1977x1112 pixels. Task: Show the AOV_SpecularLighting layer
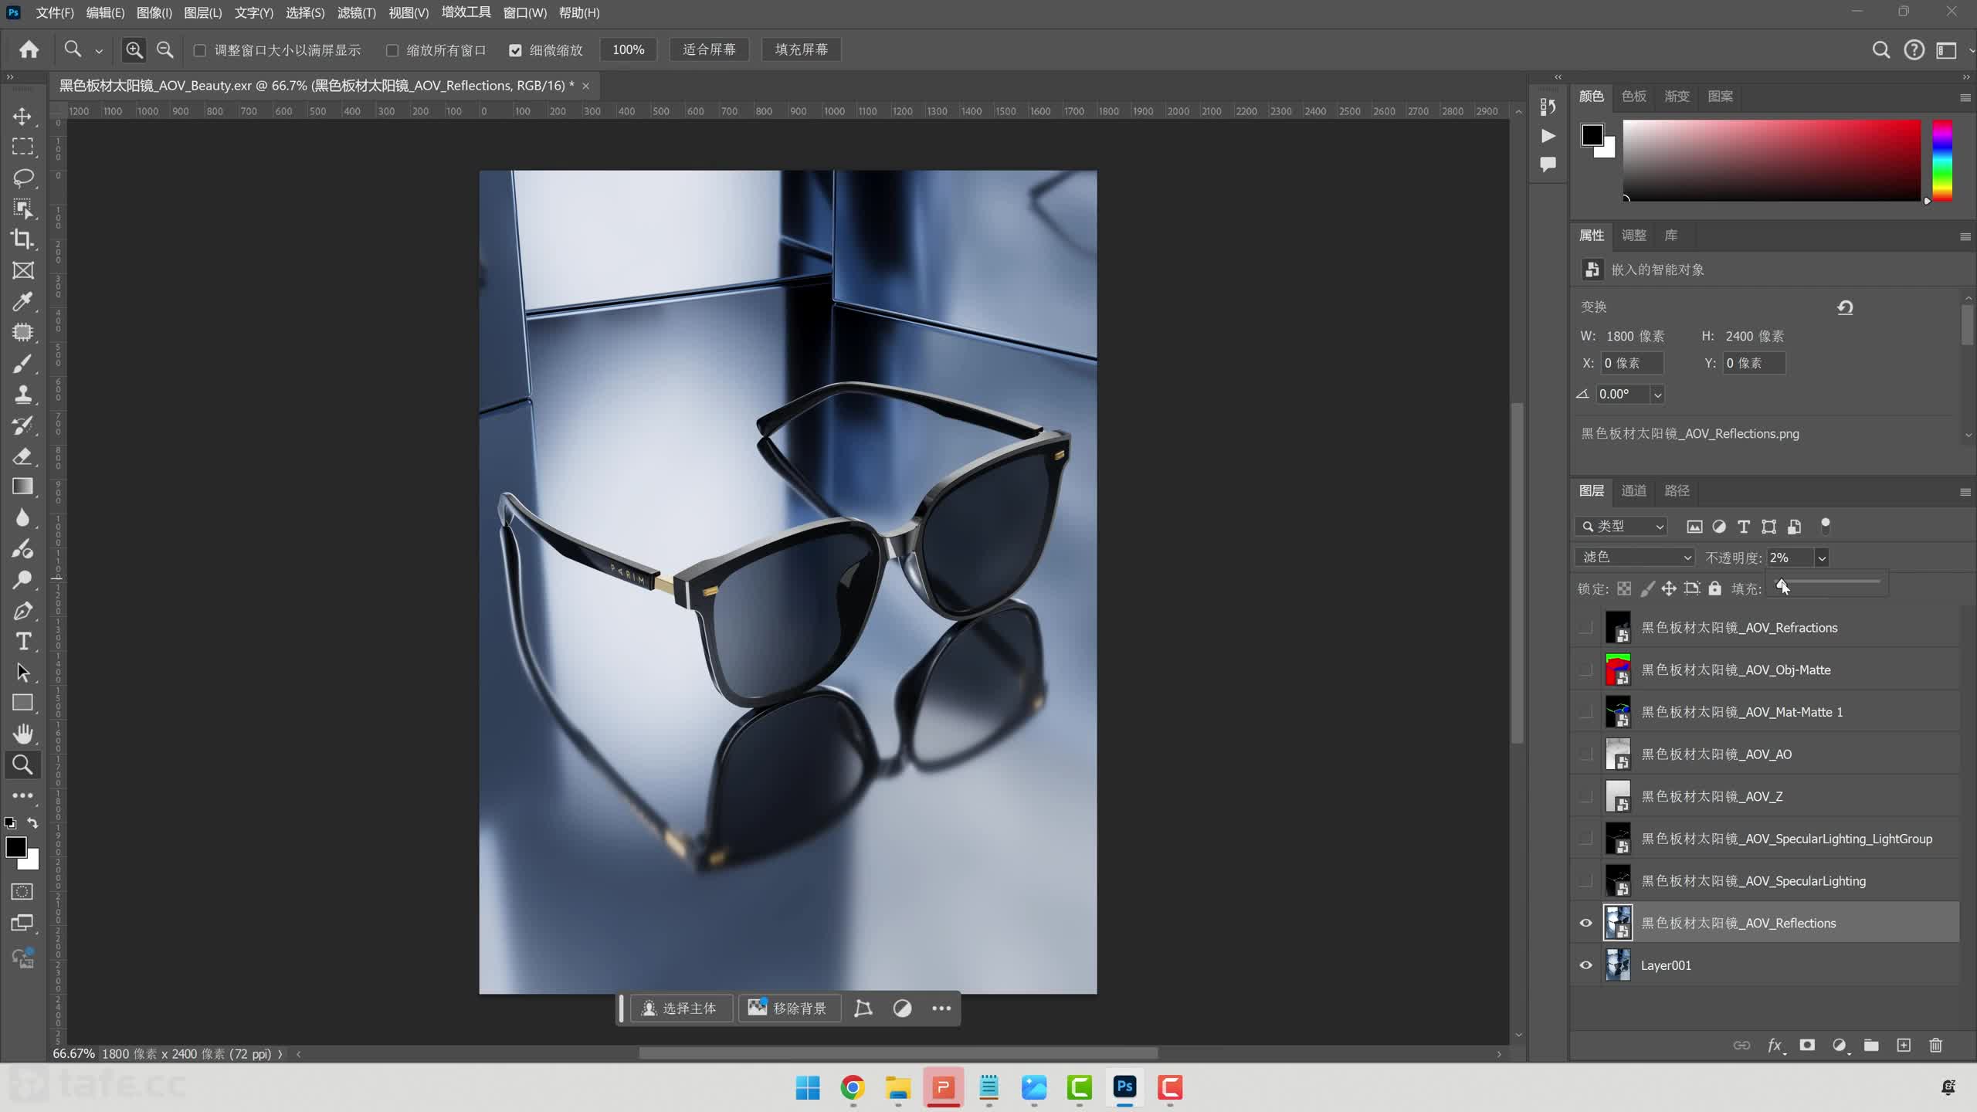coord(1585,880)
